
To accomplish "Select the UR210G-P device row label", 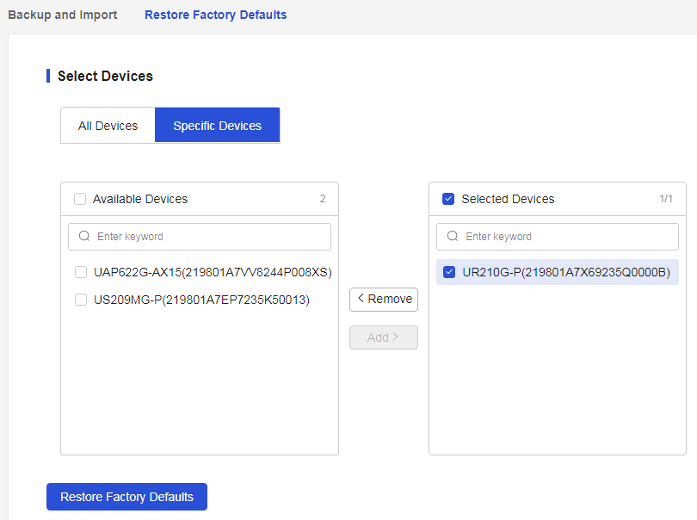I will pyautogui.click(x=566, y=272).
